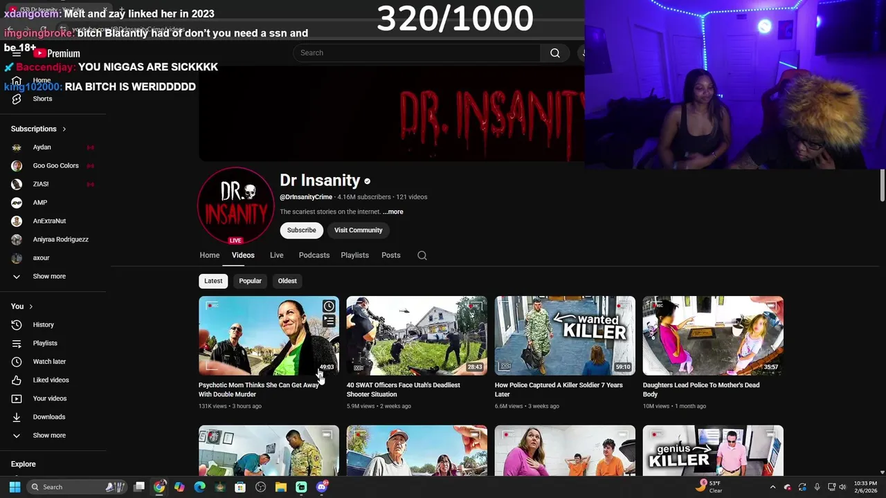The height and width of the screenshot is (498, 886).
Task: Switch to the channel Posts tab
Action: pyautogui.click(x=390, y=255)
